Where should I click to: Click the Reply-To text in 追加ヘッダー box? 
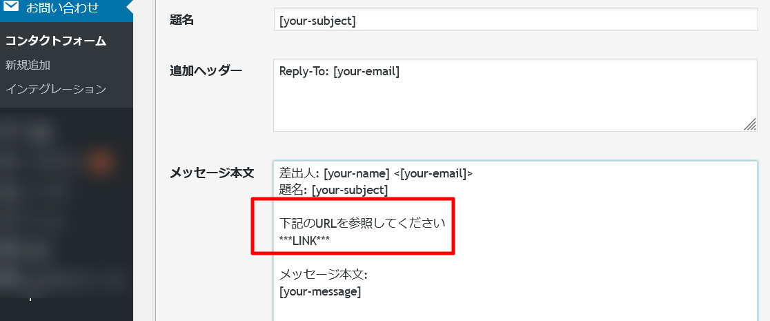339,71
